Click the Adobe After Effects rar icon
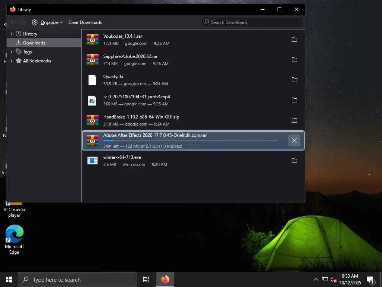This screenshot has width=382, height=287. click(93, 141)
